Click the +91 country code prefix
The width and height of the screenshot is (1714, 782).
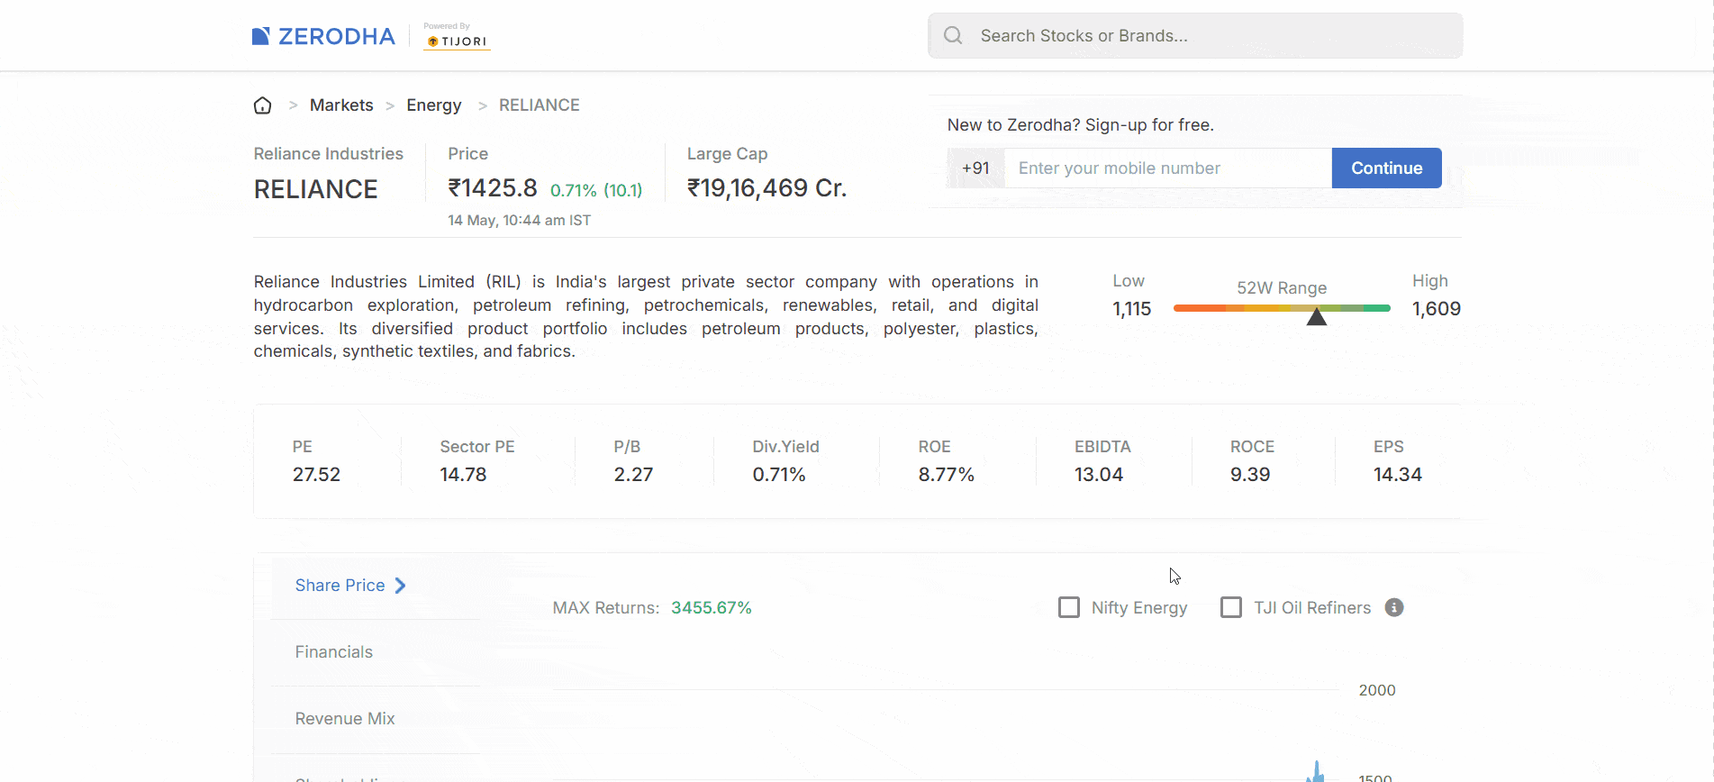click(975, 168)
